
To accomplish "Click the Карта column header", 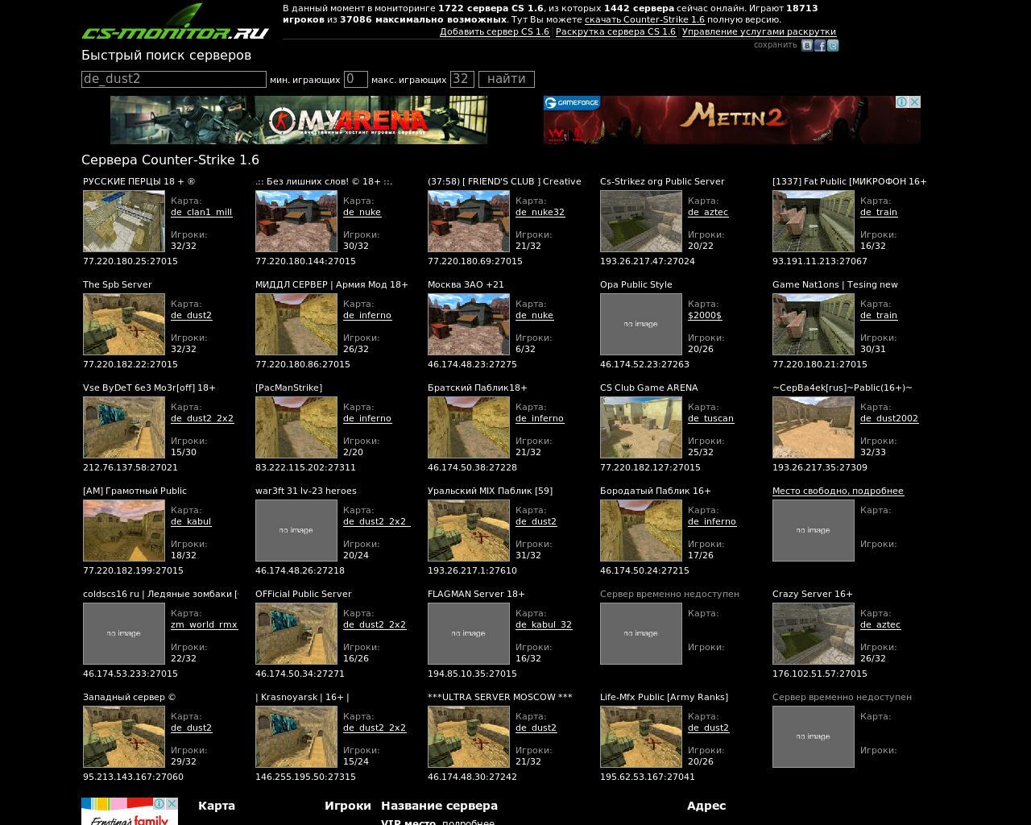I will pos(217,806).
